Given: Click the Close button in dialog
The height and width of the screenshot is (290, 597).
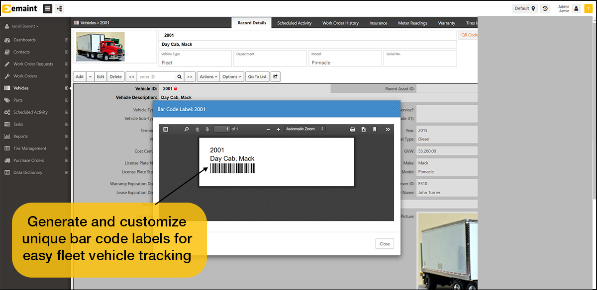Looking at the screenshot, I should click(x=385, y=244).
